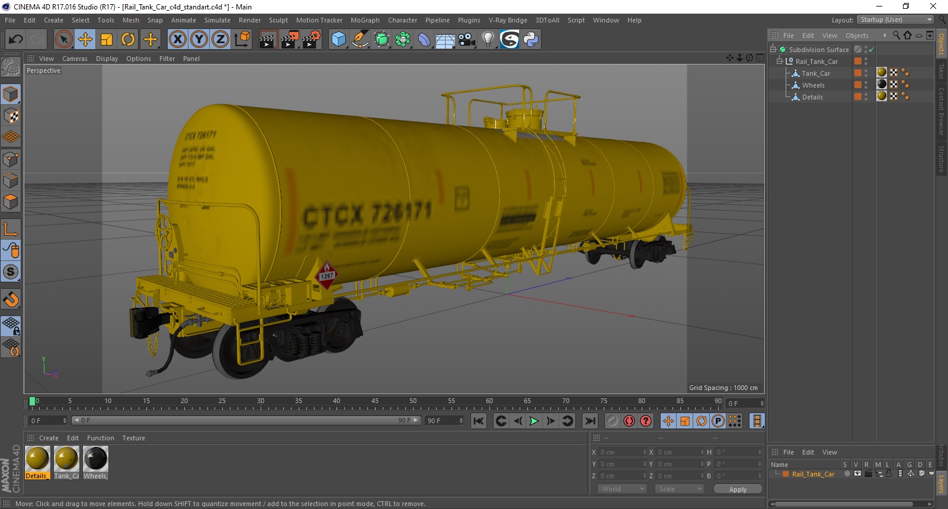
Task: Click the Record Active Objects button
Action: (612, 421)
